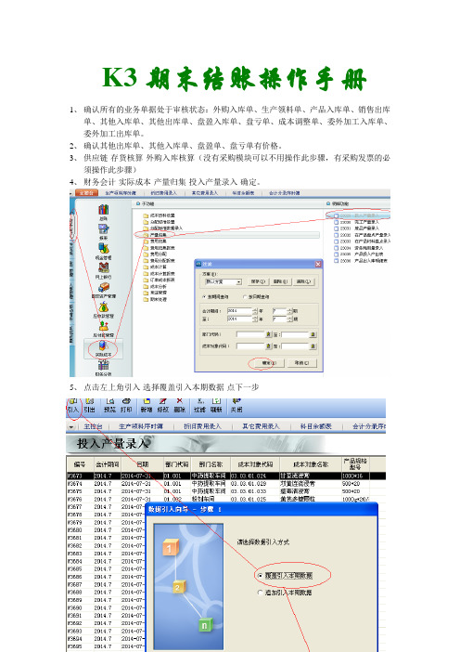Screen dimensions: 460x652
Task: Adjust the 至 end year stepper
Action: coord(255,319)
